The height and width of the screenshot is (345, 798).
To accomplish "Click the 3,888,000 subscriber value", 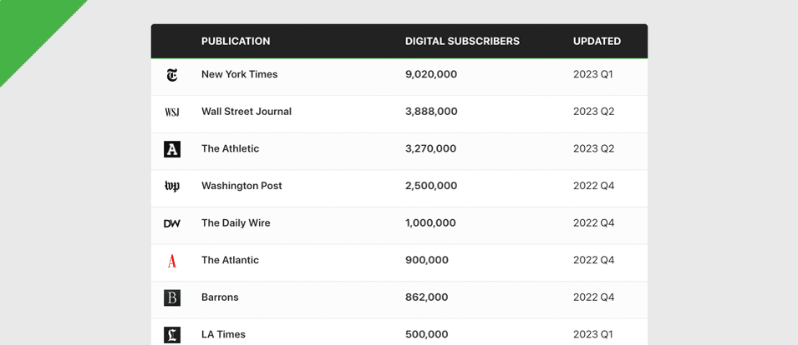I will [x=431, y=111].
